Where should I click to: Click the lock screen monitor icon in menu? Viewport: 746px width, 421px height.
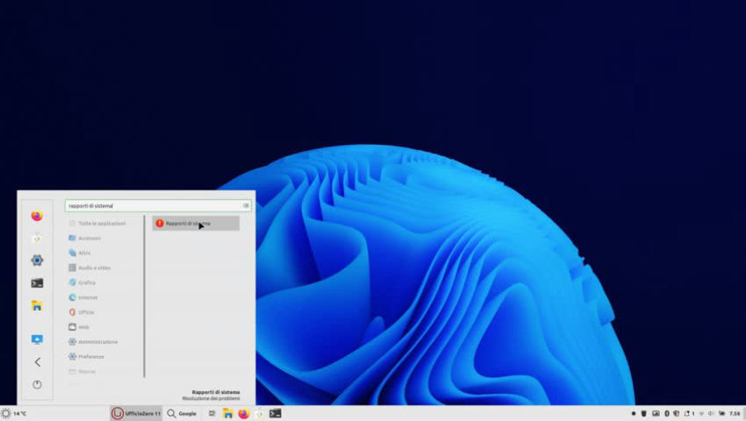click(x=37, y=339)
